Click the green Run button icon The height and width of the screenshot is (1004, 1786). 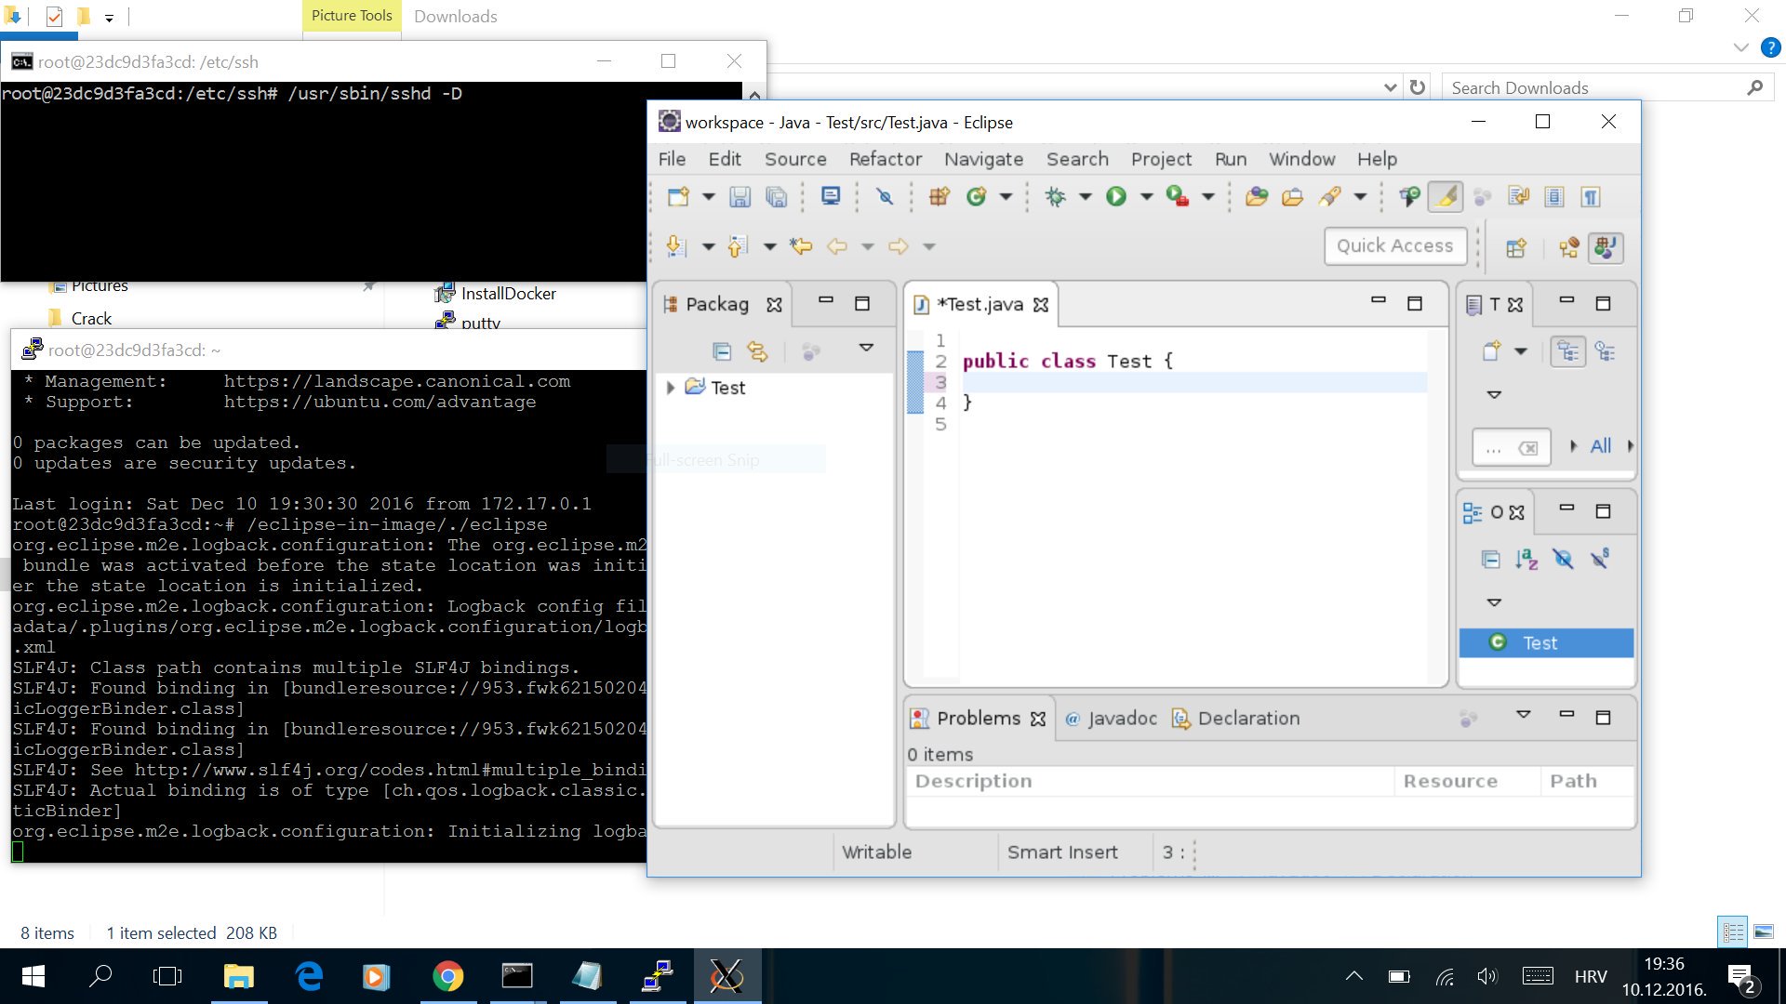pos(1116,196)
